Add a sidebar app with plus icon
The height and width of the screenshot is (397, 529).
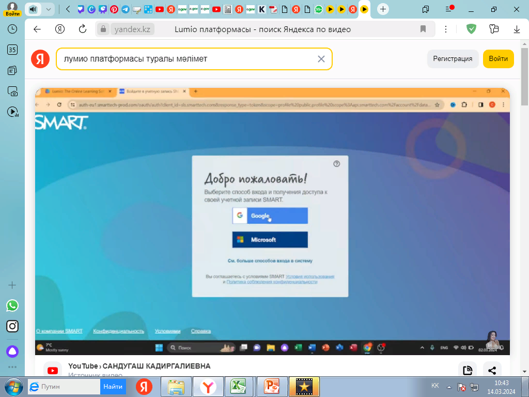pos(12,285)
